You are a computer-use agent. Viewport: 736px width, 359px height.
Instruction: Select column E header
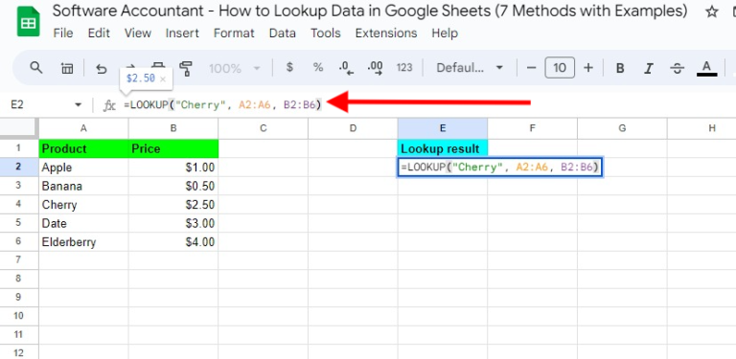443,128
